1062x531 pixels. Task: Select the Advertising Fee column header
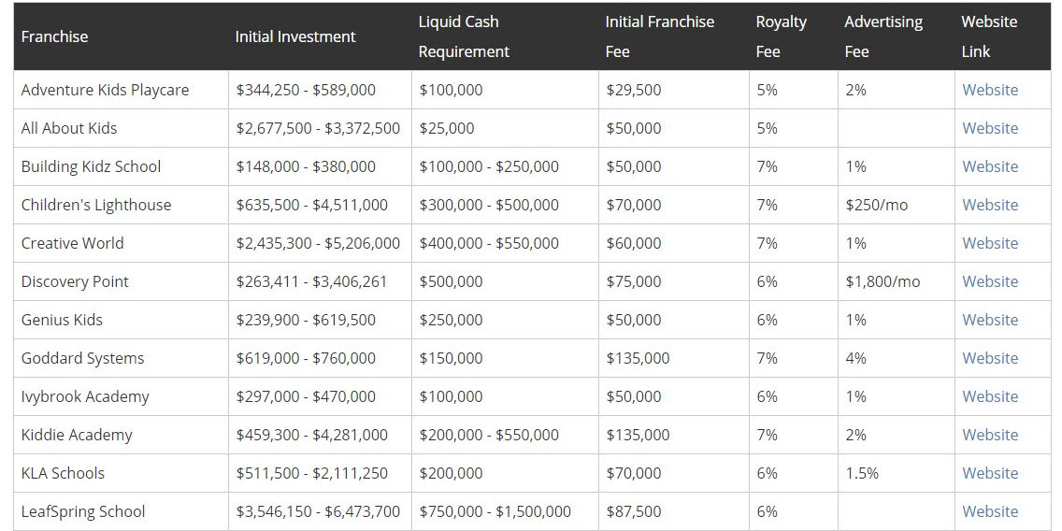coord(883,36)
